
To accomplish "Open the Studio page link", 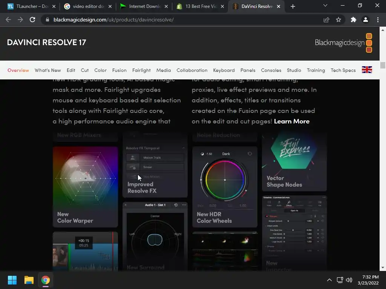I will click(294, 70).
